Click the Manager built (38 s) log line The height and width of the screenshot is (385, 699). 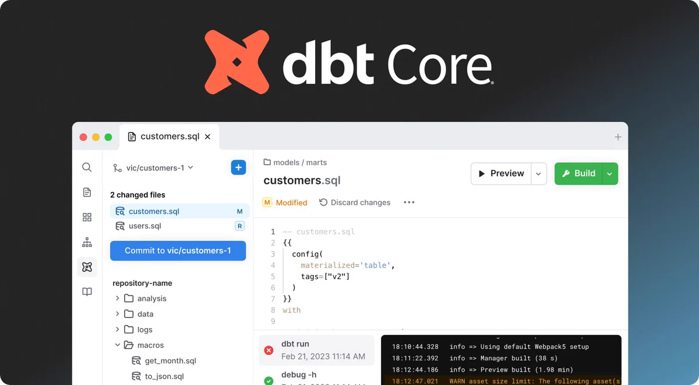point(475,358)
